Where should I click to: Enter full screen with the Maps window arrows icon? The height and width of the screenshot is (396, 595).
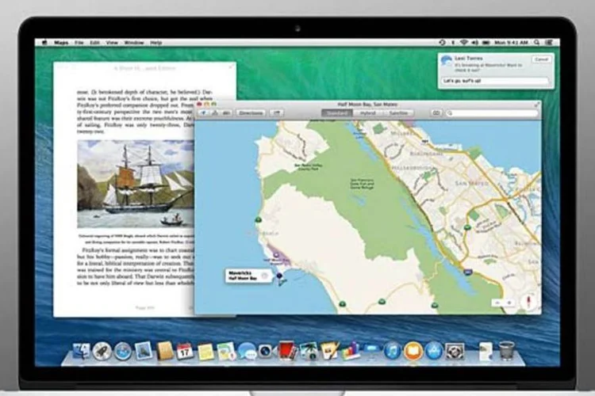(537, 105)
